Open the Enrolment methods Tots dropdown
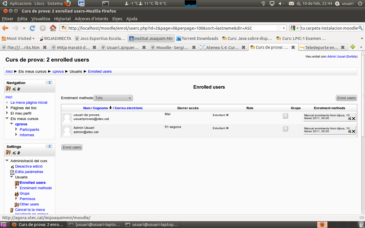365x228 pixels. pos(113,98)
